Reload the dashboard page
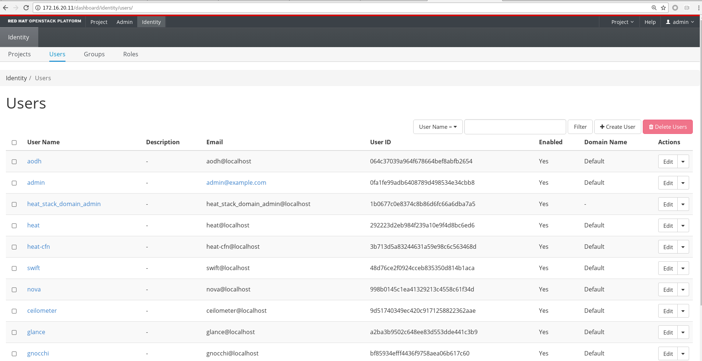This screenshot has width=702, height=361. [26, 8]
